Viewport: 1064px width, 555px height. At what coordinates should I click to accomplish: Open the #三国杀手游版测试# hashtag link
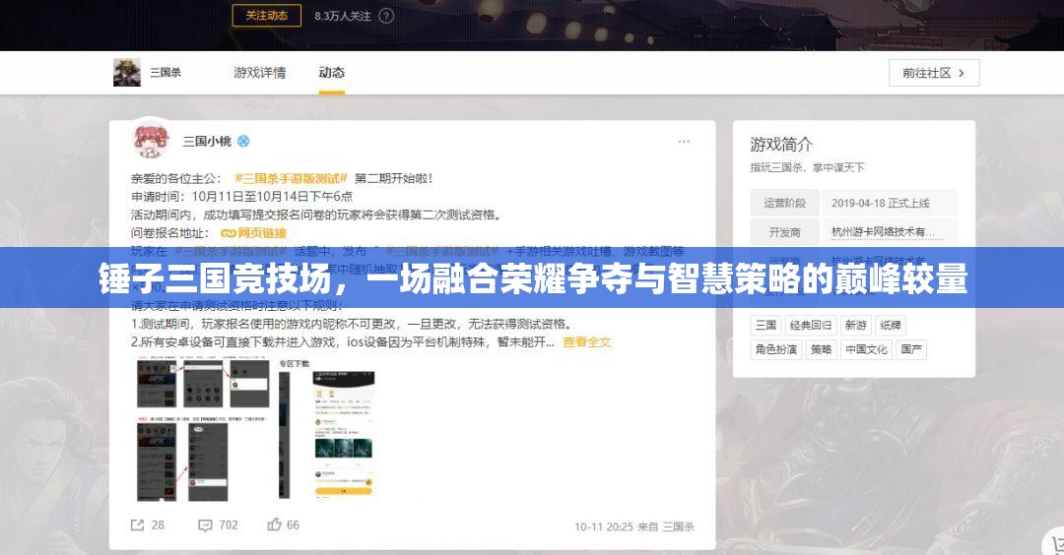[291, 178]
